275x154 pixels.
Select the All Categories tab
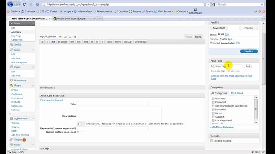pyautogui.click(x=219, y=93)
